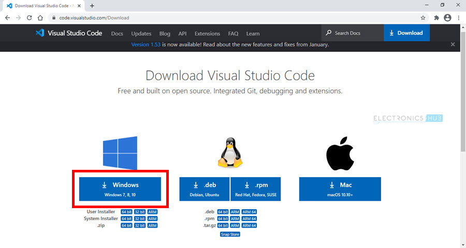Open the Docs menu item

[x=117, y=33]
